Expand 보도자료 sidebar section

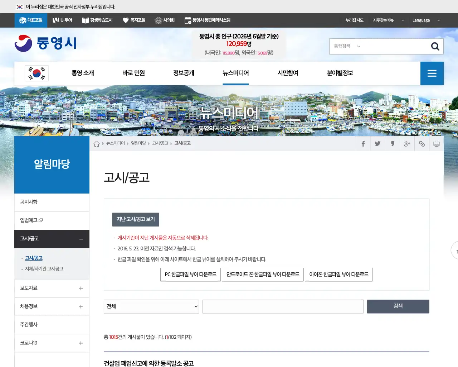[x=81, y=289]
